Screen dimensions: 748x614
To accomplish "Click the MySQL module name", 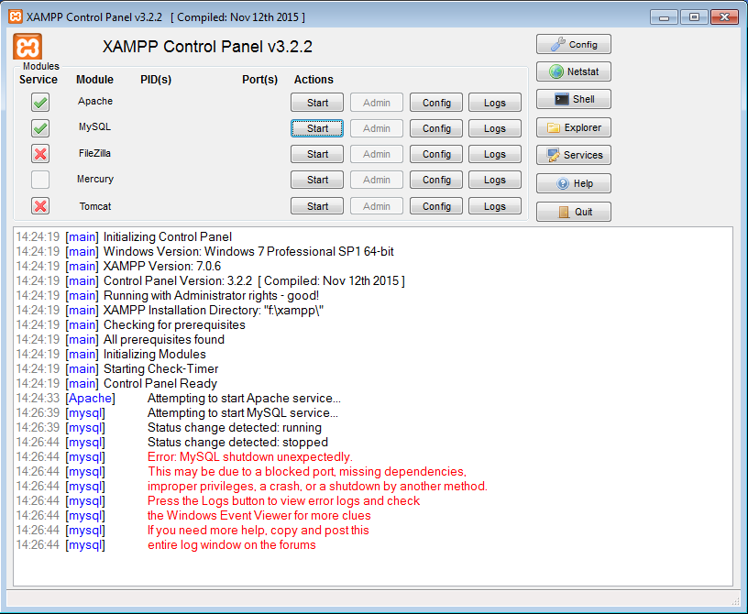I will point(94,126).
